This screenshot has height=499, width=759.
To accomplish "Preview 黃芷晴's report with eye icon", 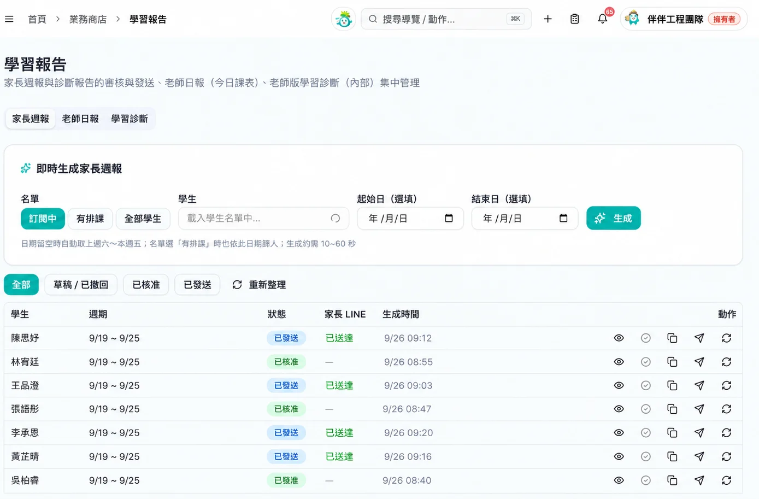I will point(619,456).
